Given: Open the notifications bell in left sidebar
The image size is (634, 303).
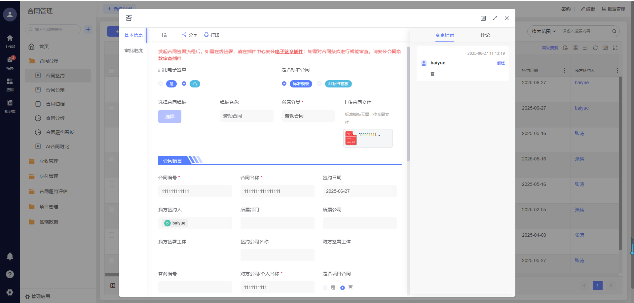Looking at the screenshot, I should coord(10,256).
